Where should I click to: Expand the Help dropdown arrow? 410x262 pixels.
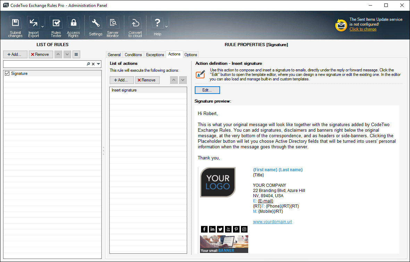166,27
